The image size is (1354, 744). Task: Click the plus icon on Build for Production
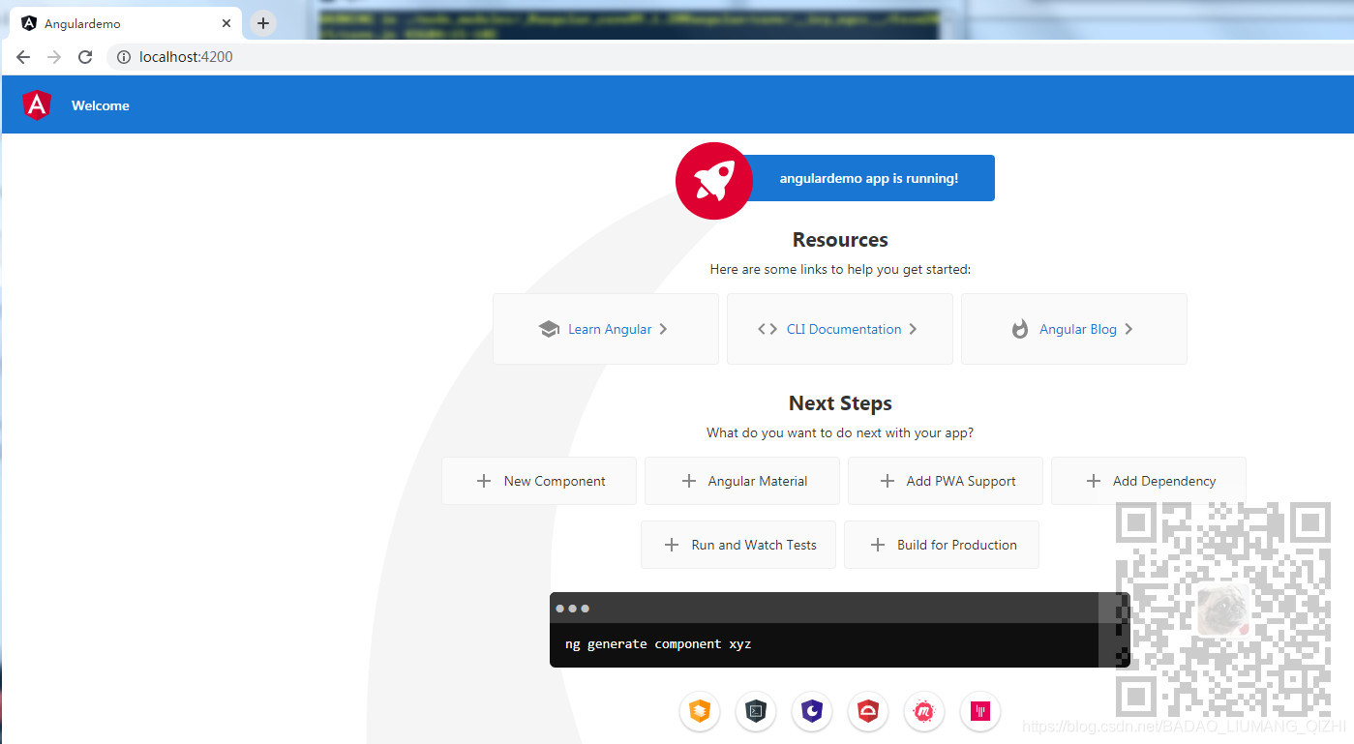(x=878, y=545)
